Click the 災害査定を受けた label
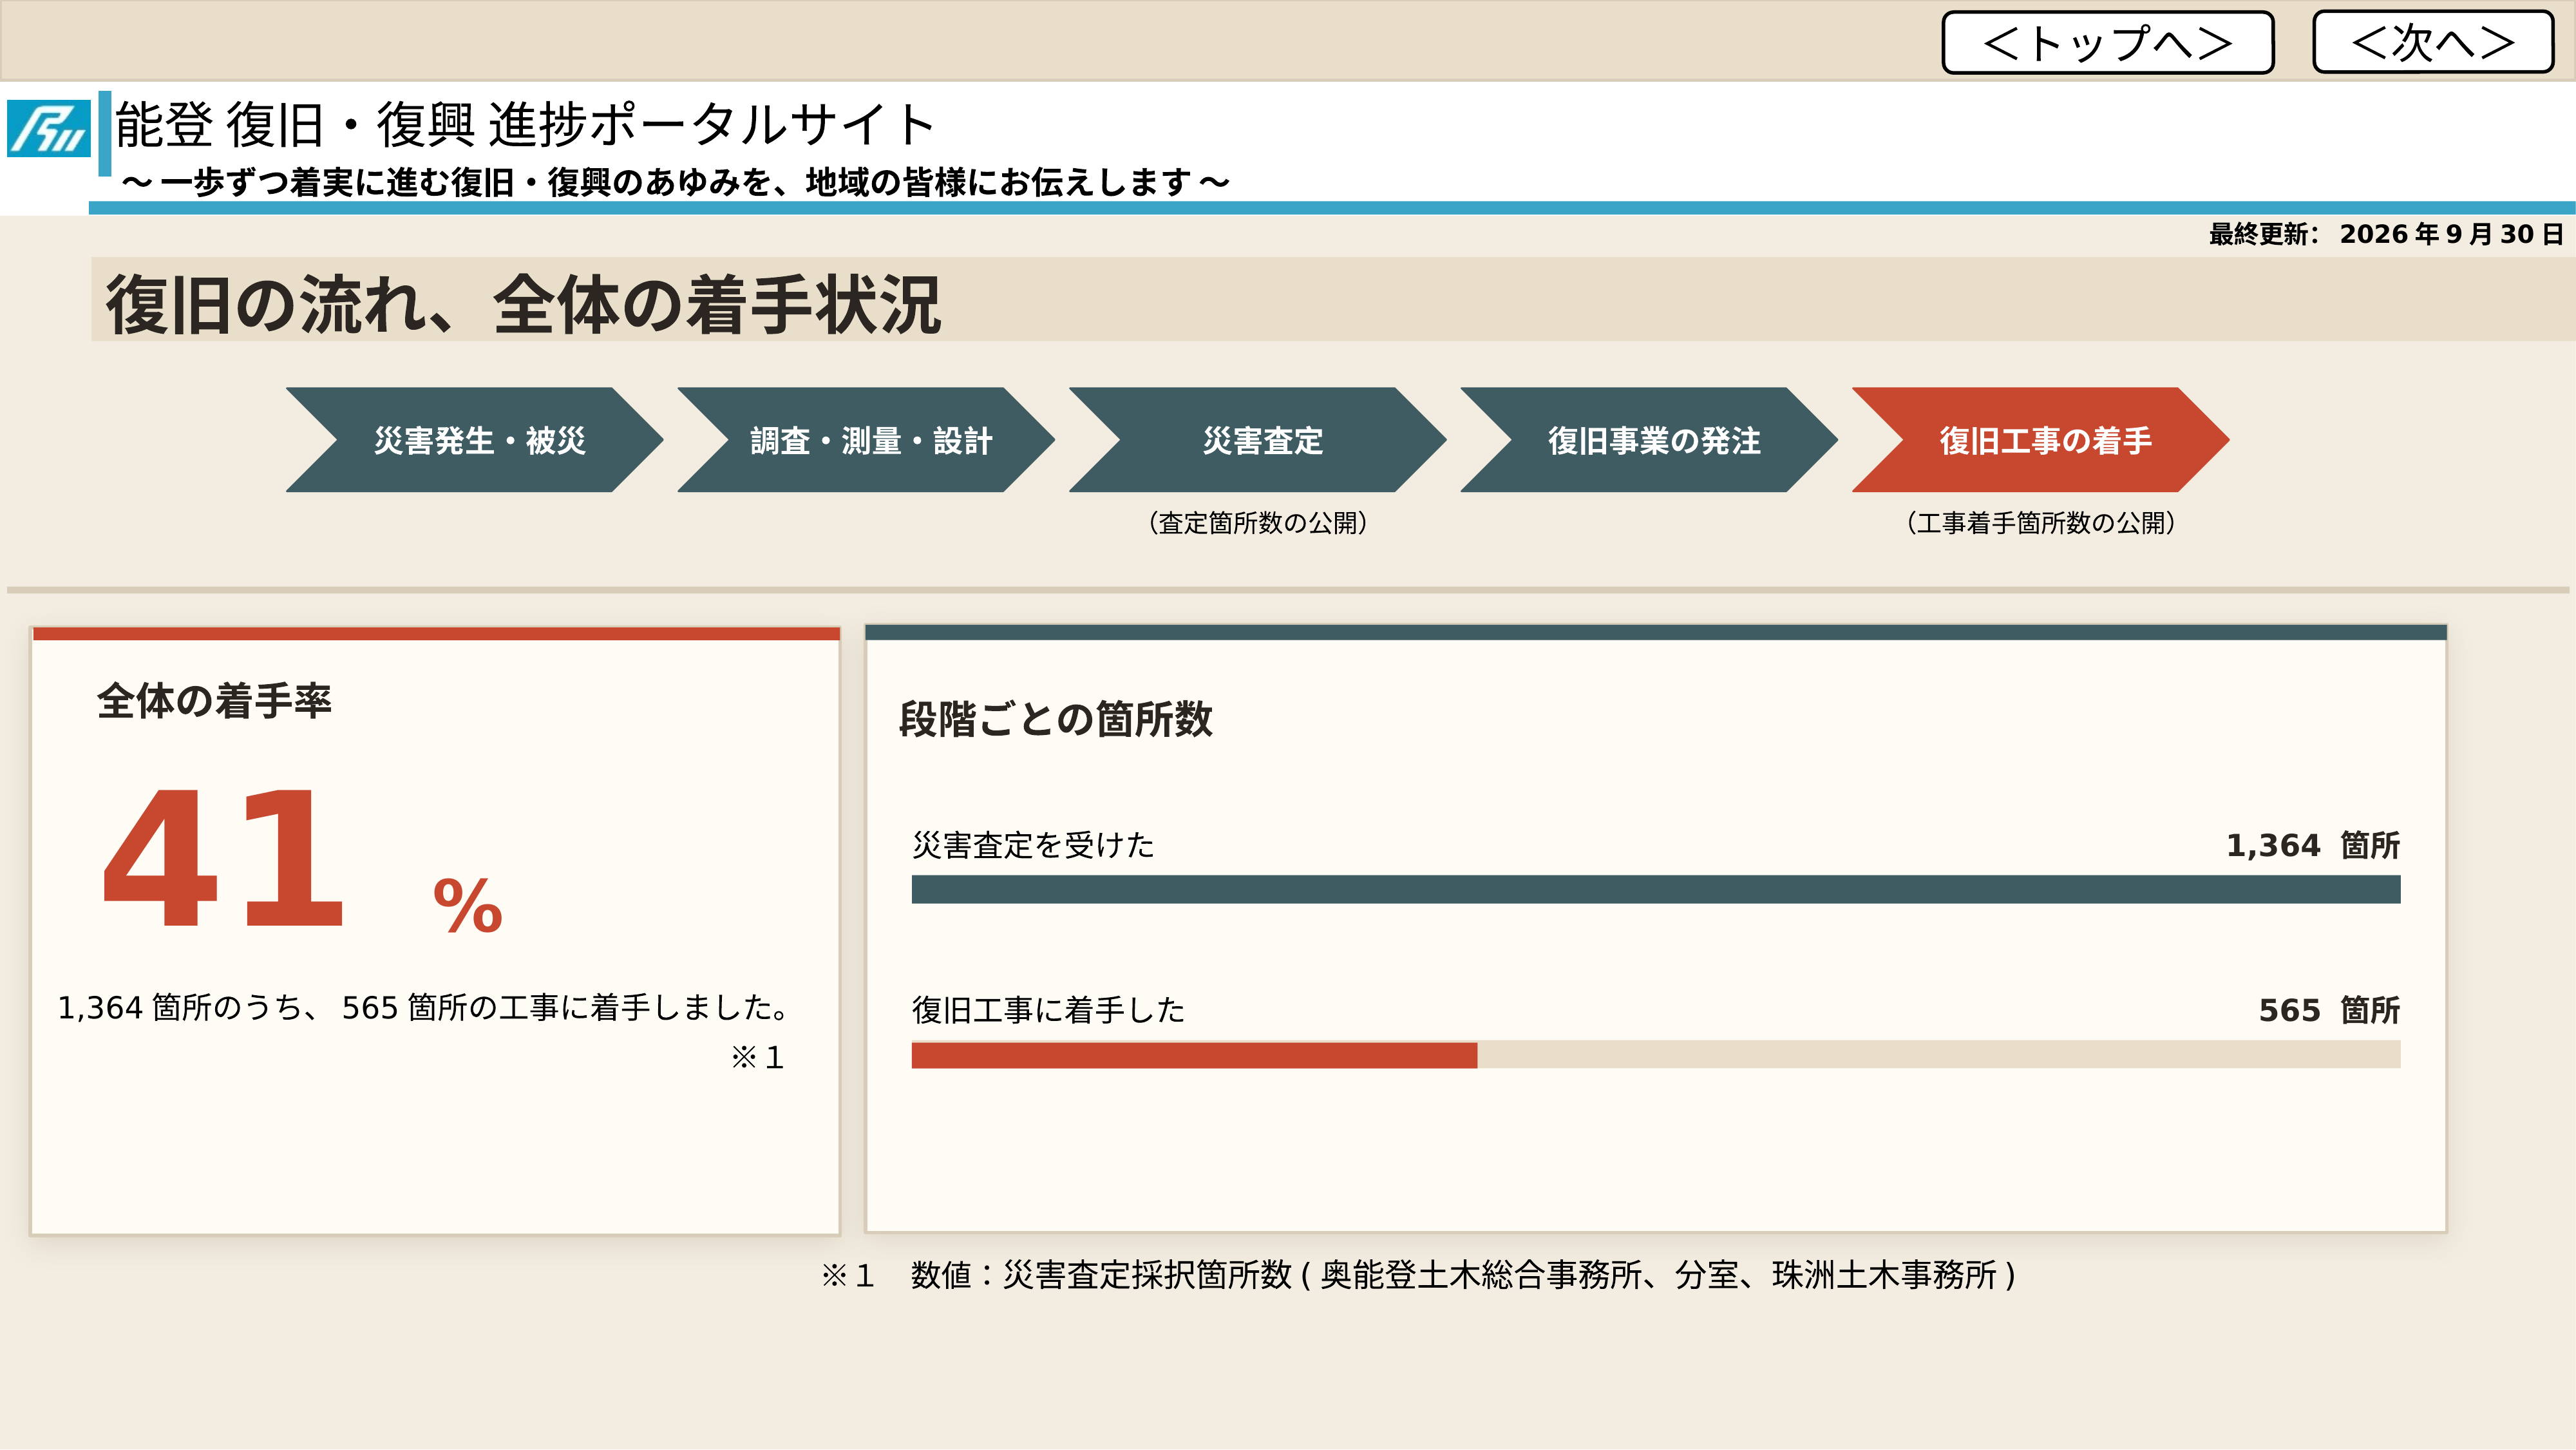Image resolution: width=2576 pixels, height=1450 pixels. [x=1034, y=845]
